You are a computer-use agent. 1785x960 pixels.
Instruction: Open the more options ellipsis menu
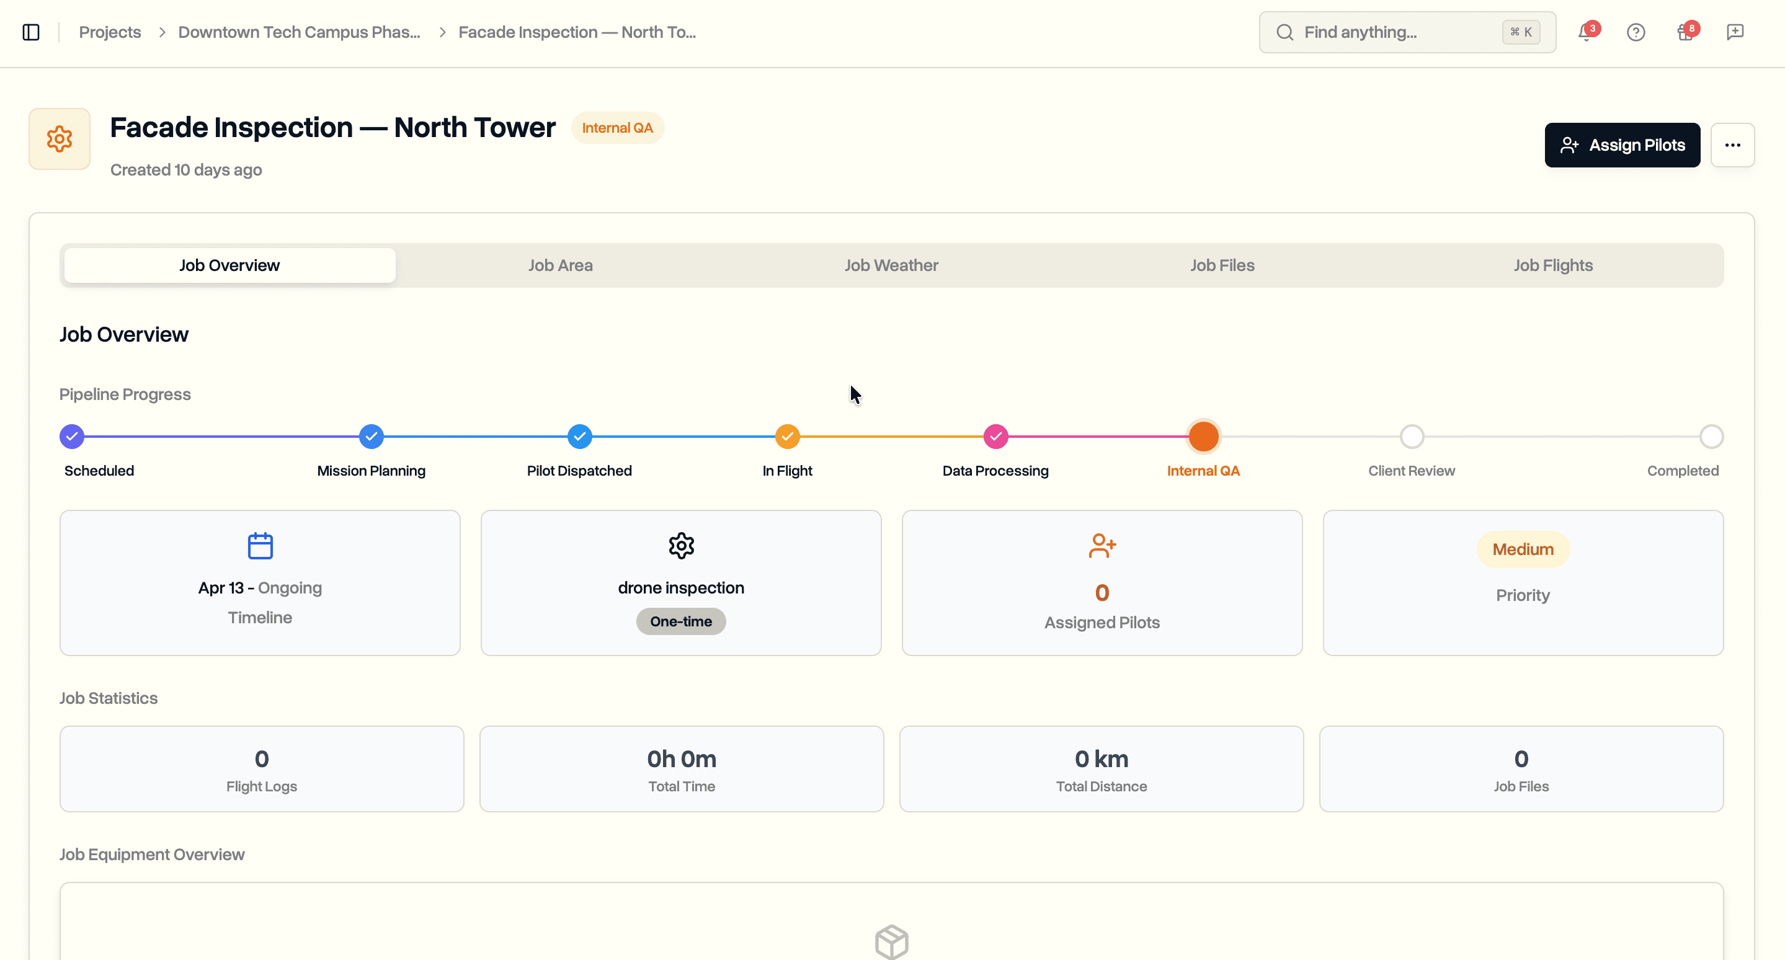pos(1733,144)
